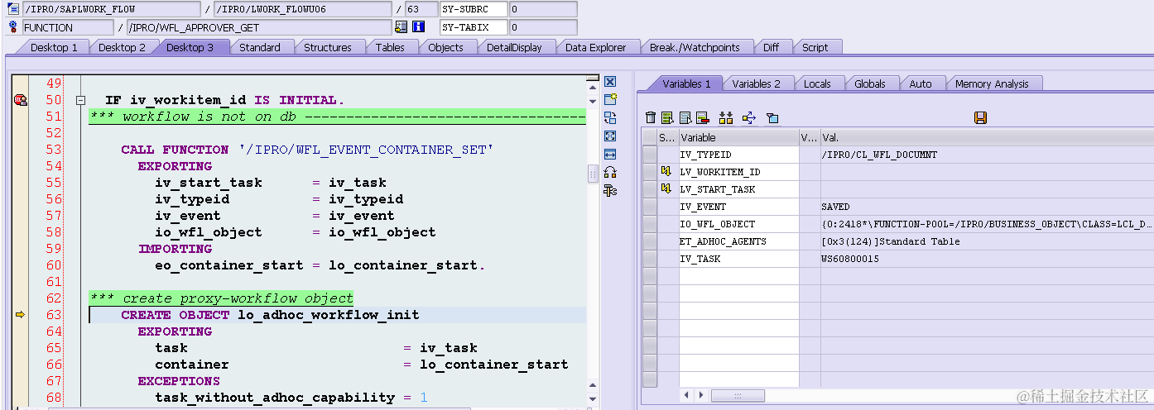Click the IO_WFL_OBJECT variable cell
Viewport: 1154px width, 410px height.
pyautogui.click(x=738, y=224)
